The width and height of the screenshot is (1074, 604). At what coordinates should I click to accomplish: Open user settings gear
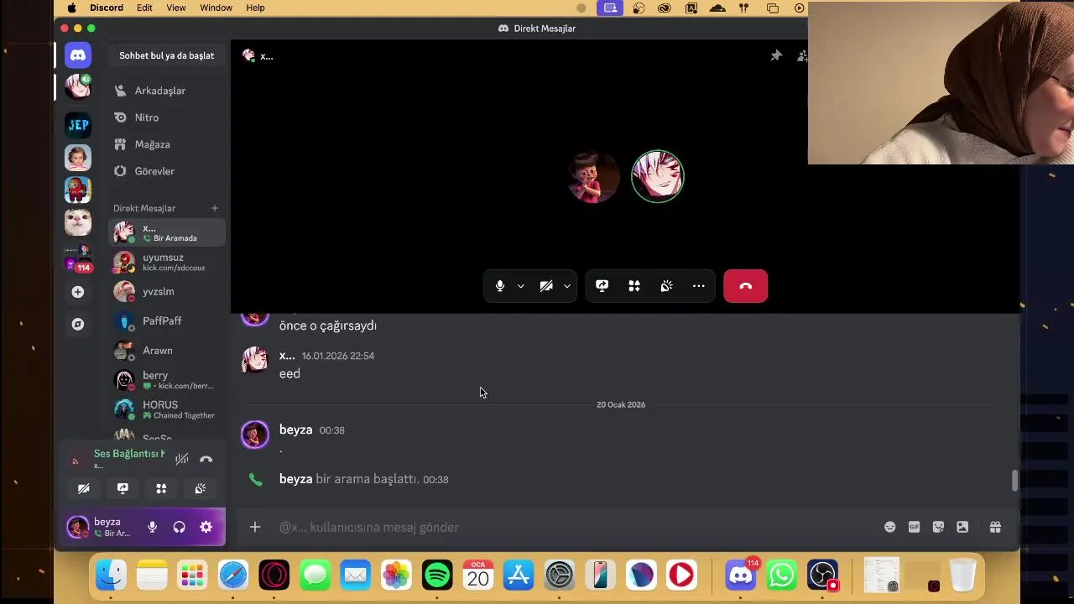(206, 527)
